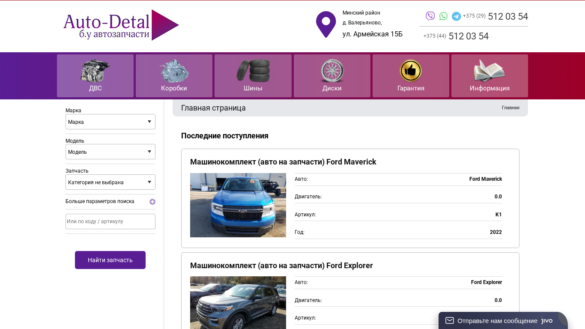Click the blue Ford Maverick photo
585x329 pixels.
(x=238, y=205)
